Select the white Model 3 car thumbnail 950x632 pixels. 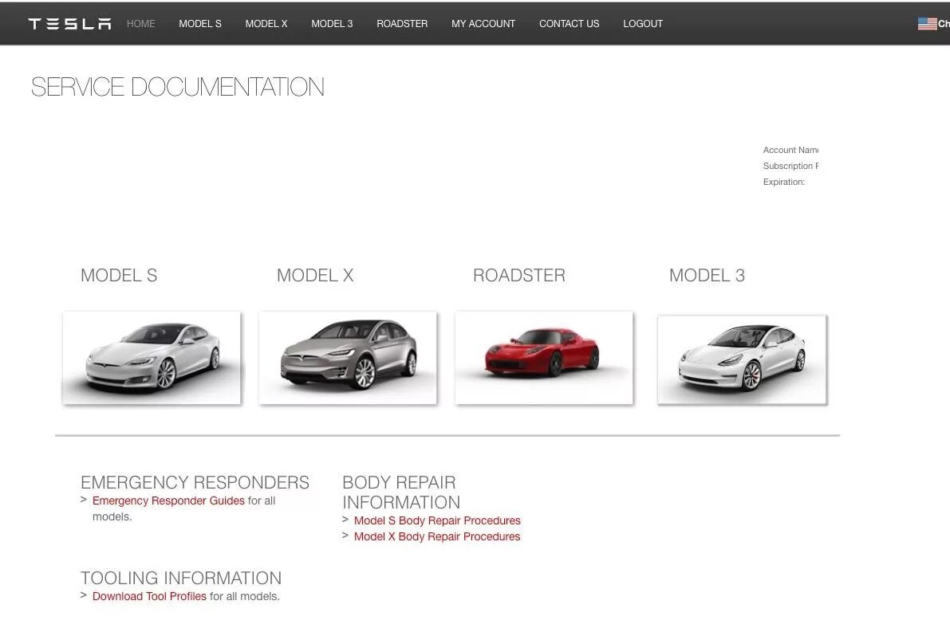point(742,359)
